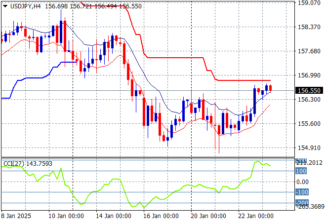
Task: Click the 158.370 price axis label
Action: pyautogui.click(x=309, y=27)
